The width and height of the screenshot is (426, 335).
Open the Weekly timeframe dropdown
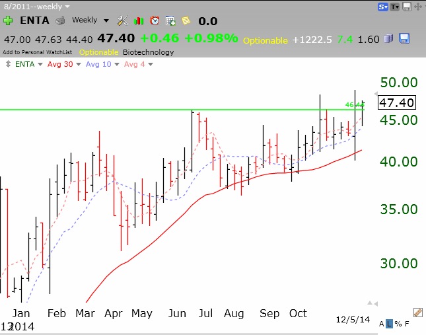click(x=90, y=20)
